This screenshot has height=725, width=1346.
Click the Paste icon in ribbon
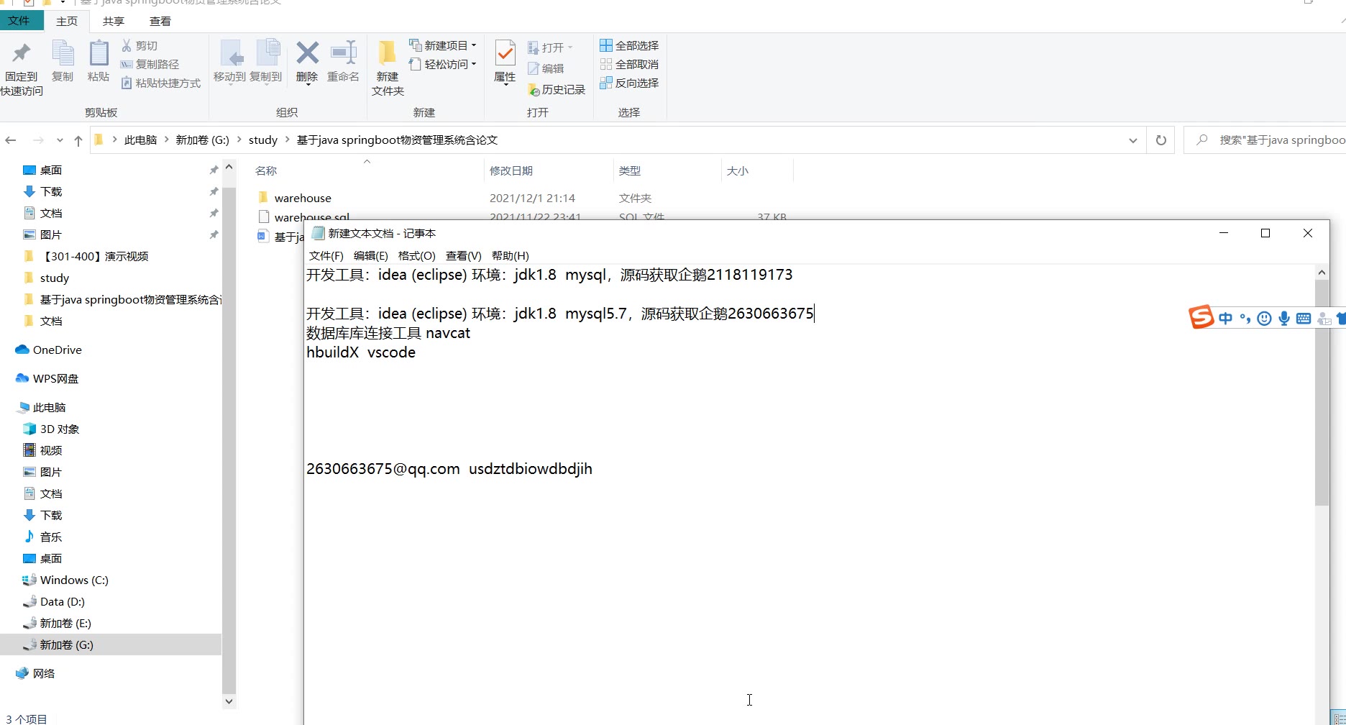pos(99,54)
